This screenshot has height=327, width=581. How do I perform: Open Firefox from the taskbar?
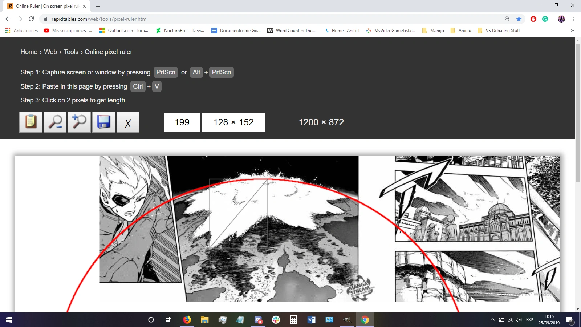coord(187,320)
